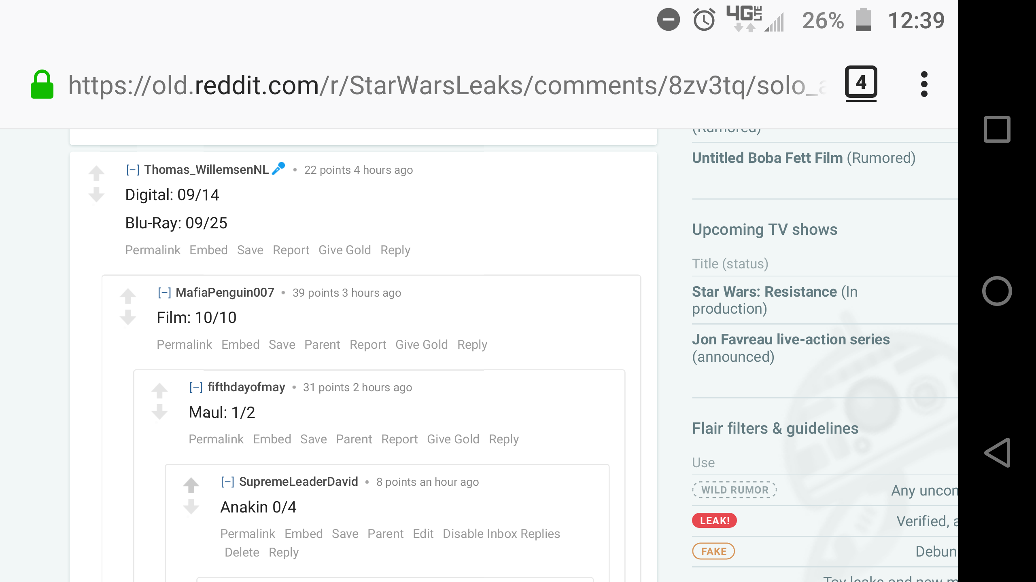Tap the URL address bar

pos(445,85)
